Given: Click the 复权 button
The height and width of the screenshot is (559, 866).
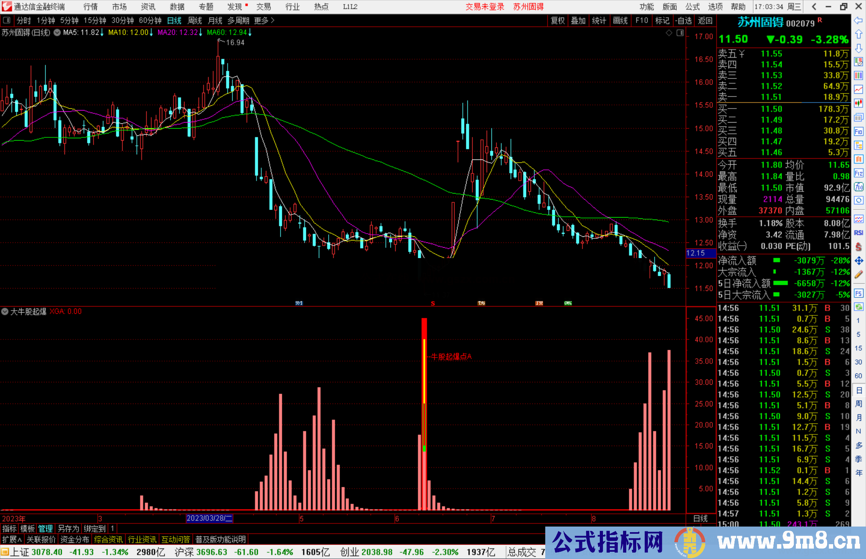Looking at the screenshot, I should click(557, 20).
